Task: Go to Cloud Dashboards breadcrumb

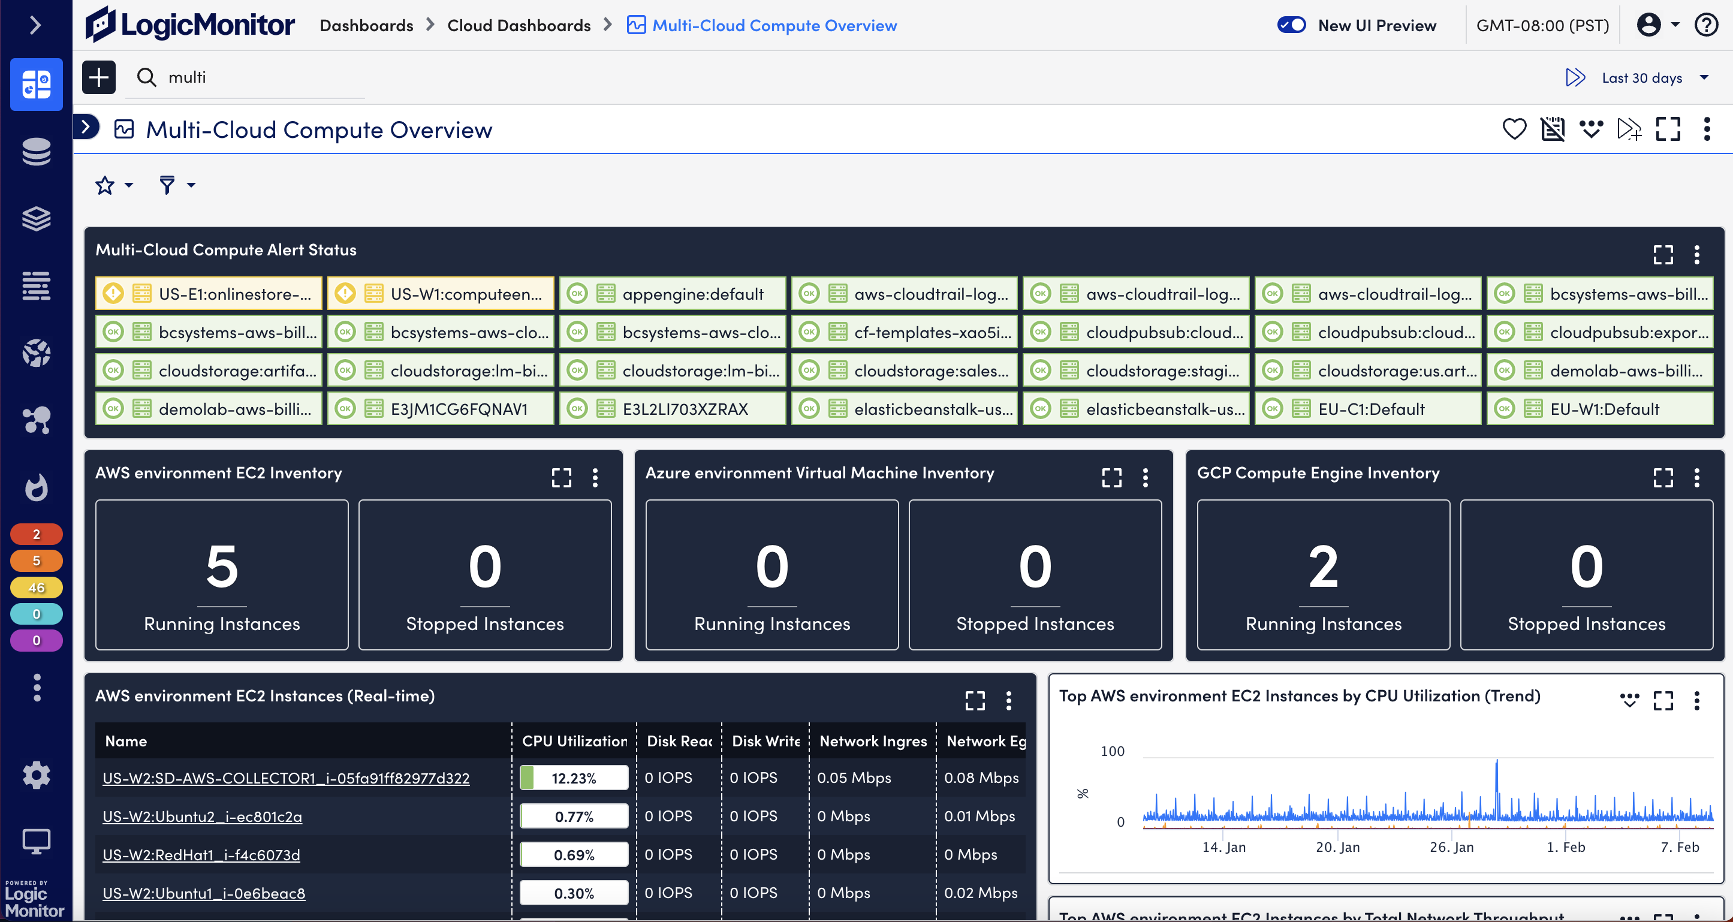Action: pyautogui.click(x=519, y=25)
